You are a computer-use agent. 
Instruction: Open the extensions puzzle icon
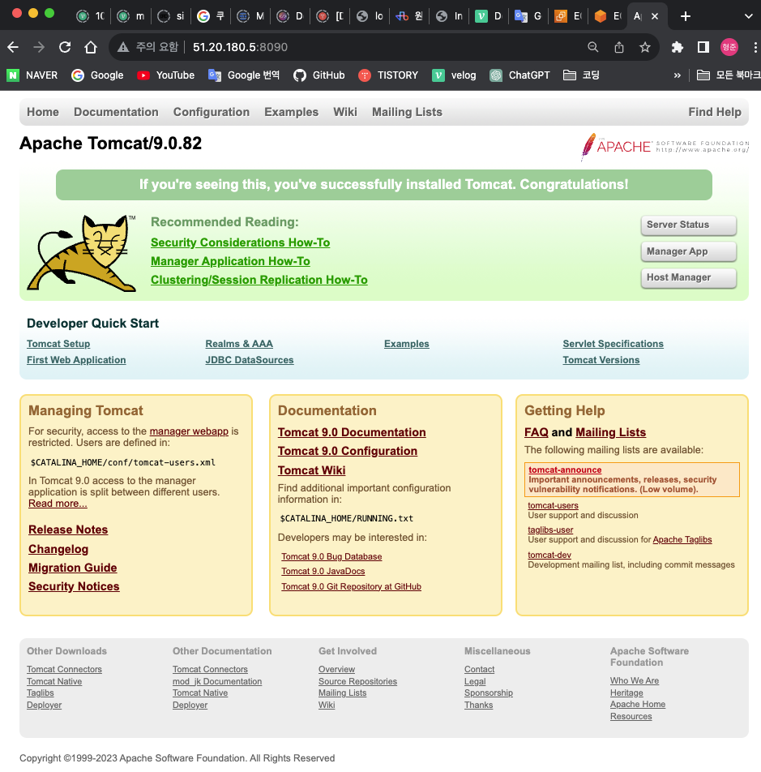coord(678,47)
